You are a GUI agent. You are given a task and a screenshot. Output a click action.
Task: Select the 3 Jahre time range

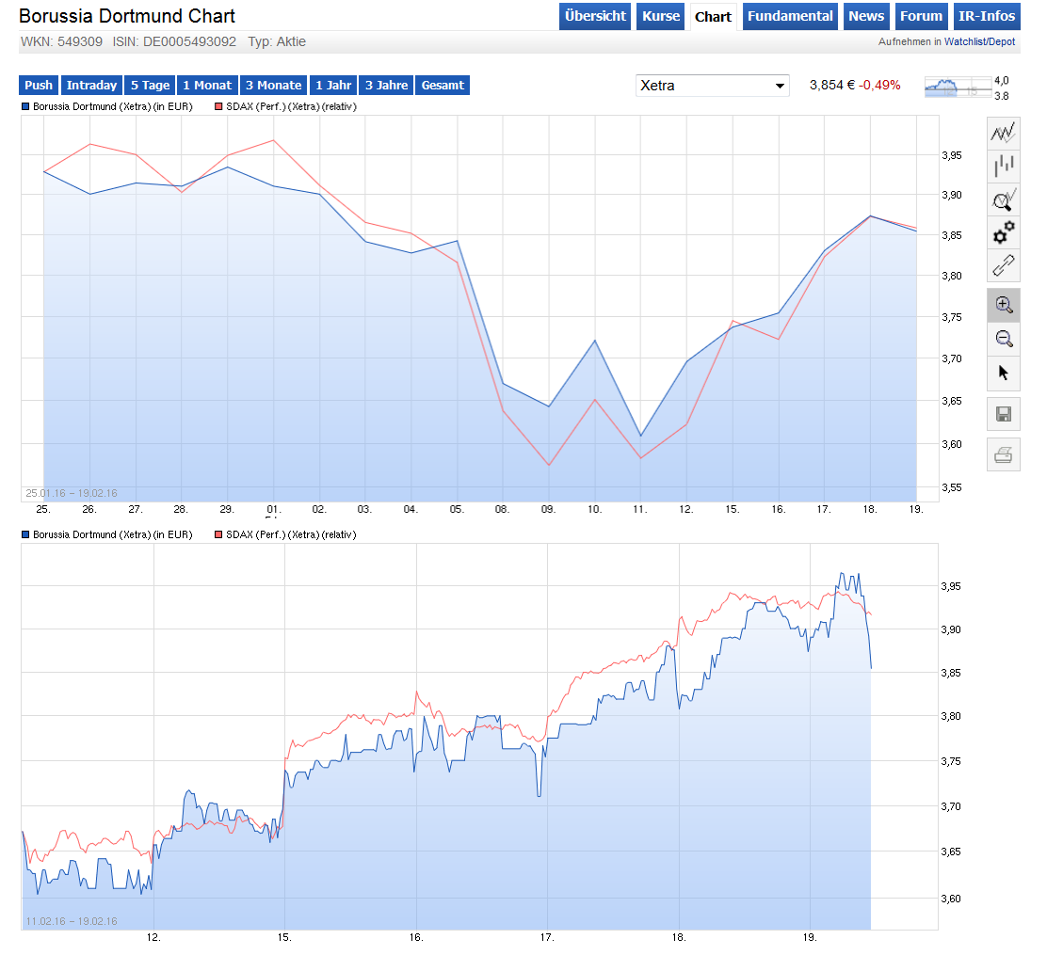coord(387,86)
